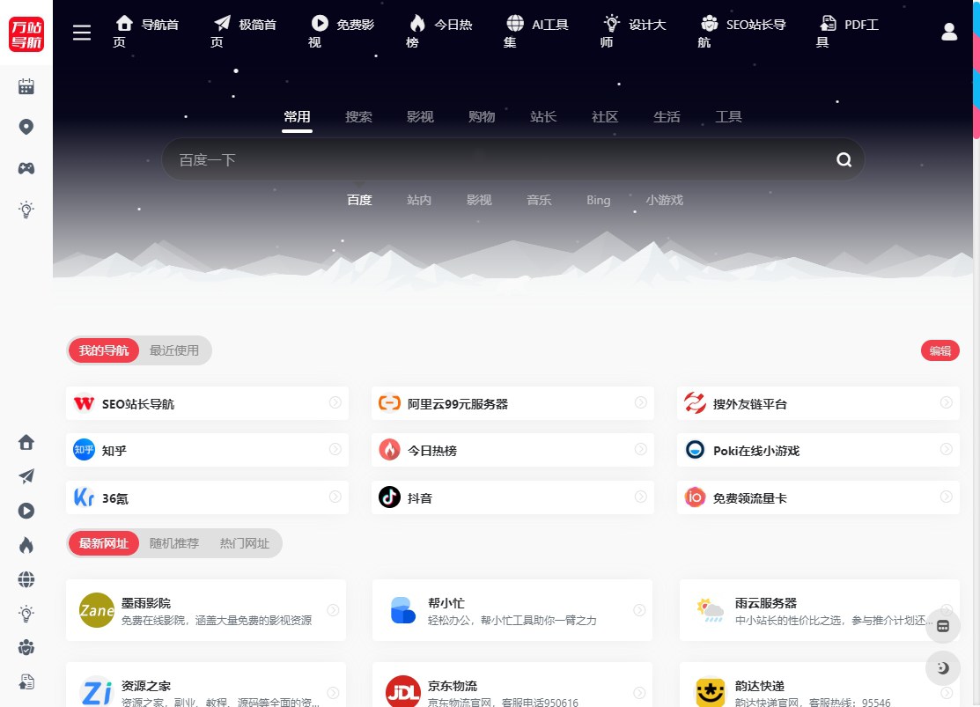Select the 搜索 search category tab
This screenshot has height=707, width=980.
pos(358,117)
